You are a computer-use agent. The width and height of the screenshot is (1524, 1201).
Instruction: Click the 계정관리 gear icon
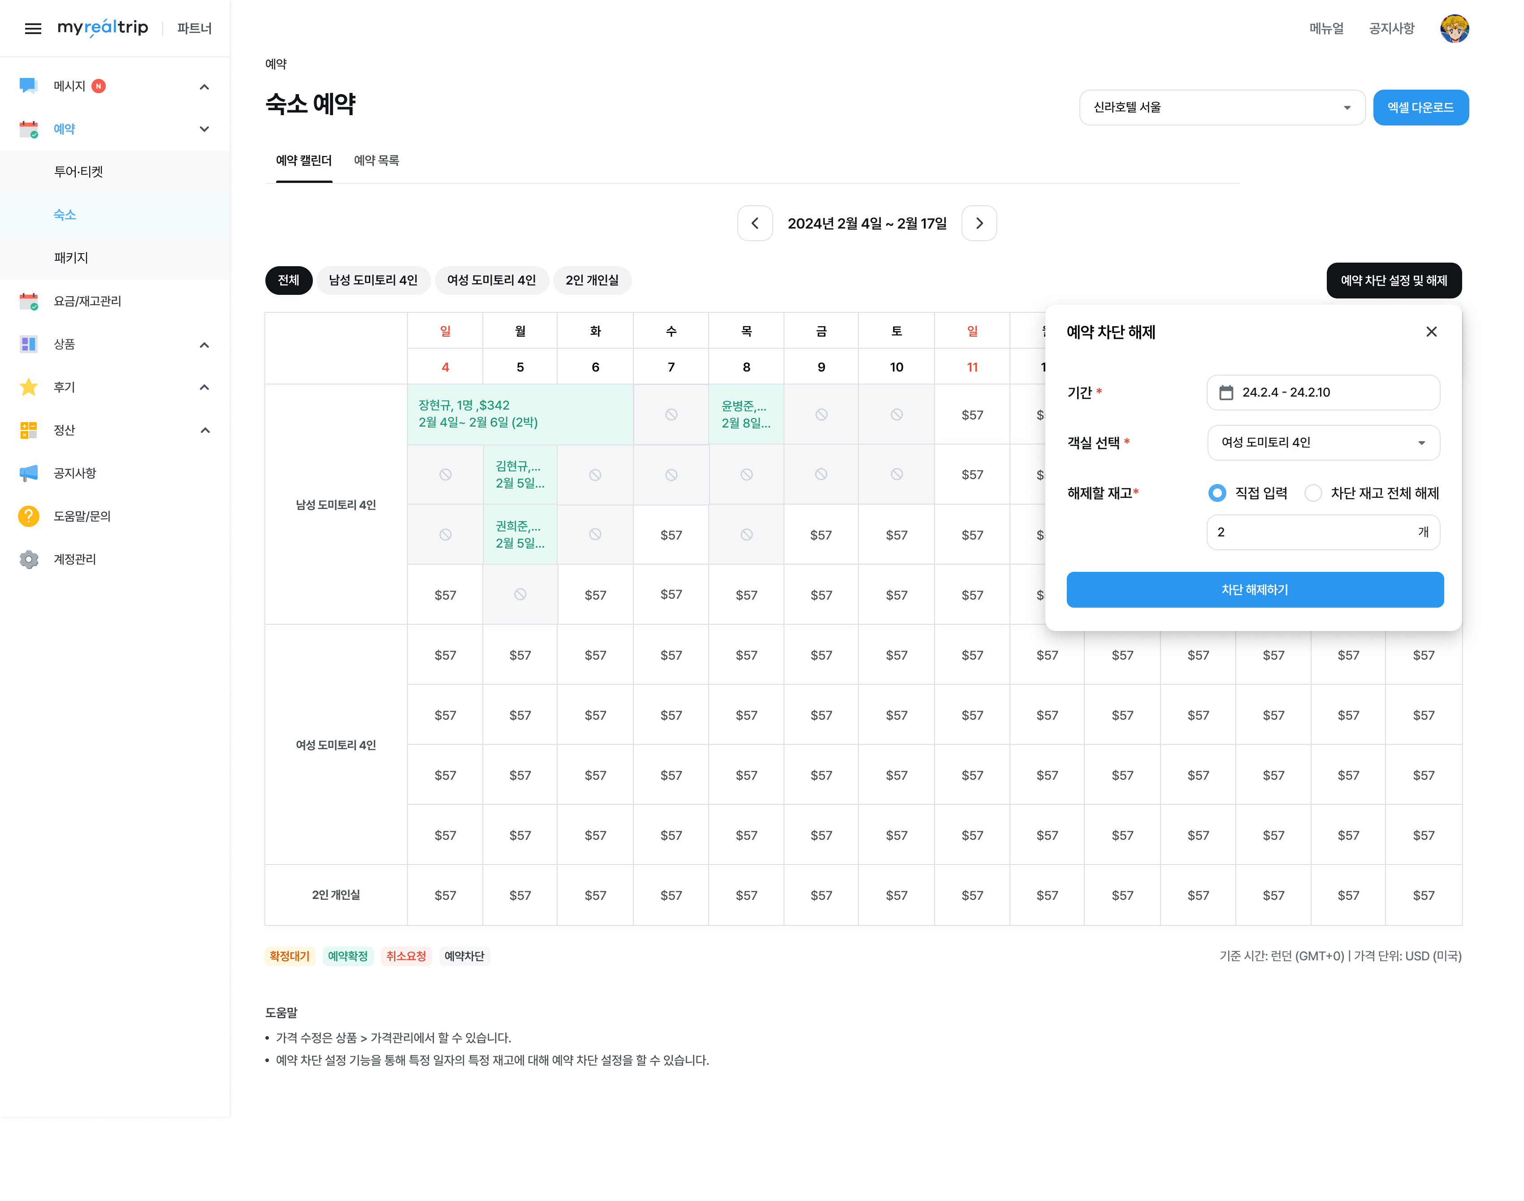click(x=28, y=559)
